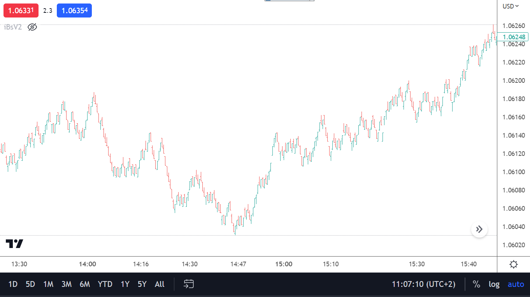Toggle log scale mode
This screenshot has height=297, width=530.
[x=494, y=284]
